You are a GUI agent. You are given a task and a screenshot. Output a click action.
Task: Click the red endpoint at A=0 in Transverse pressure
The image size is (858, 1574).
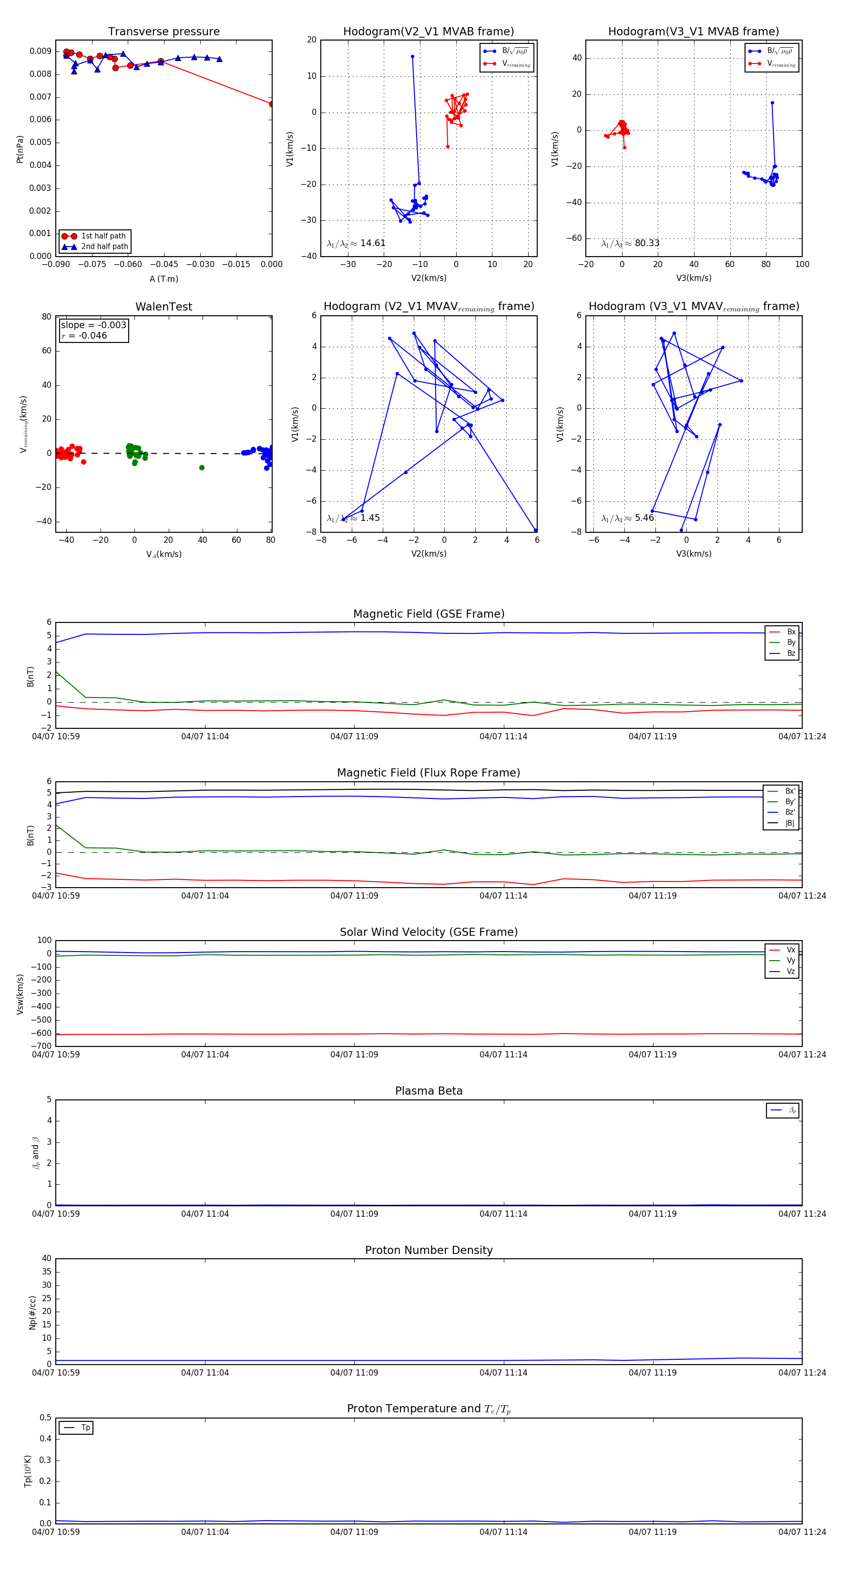pyautogui.click(x=272, y=104)
